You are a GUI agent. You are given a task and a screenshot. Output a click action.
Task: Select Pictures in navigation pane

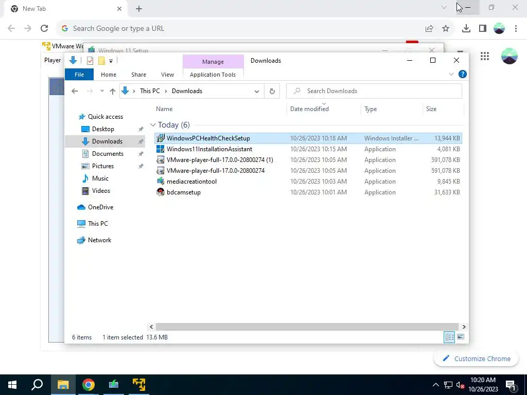[x=102, y=166]
